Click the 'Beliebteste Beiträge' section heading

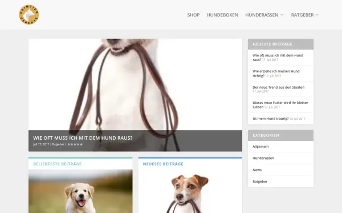click(x=58, y=164)
